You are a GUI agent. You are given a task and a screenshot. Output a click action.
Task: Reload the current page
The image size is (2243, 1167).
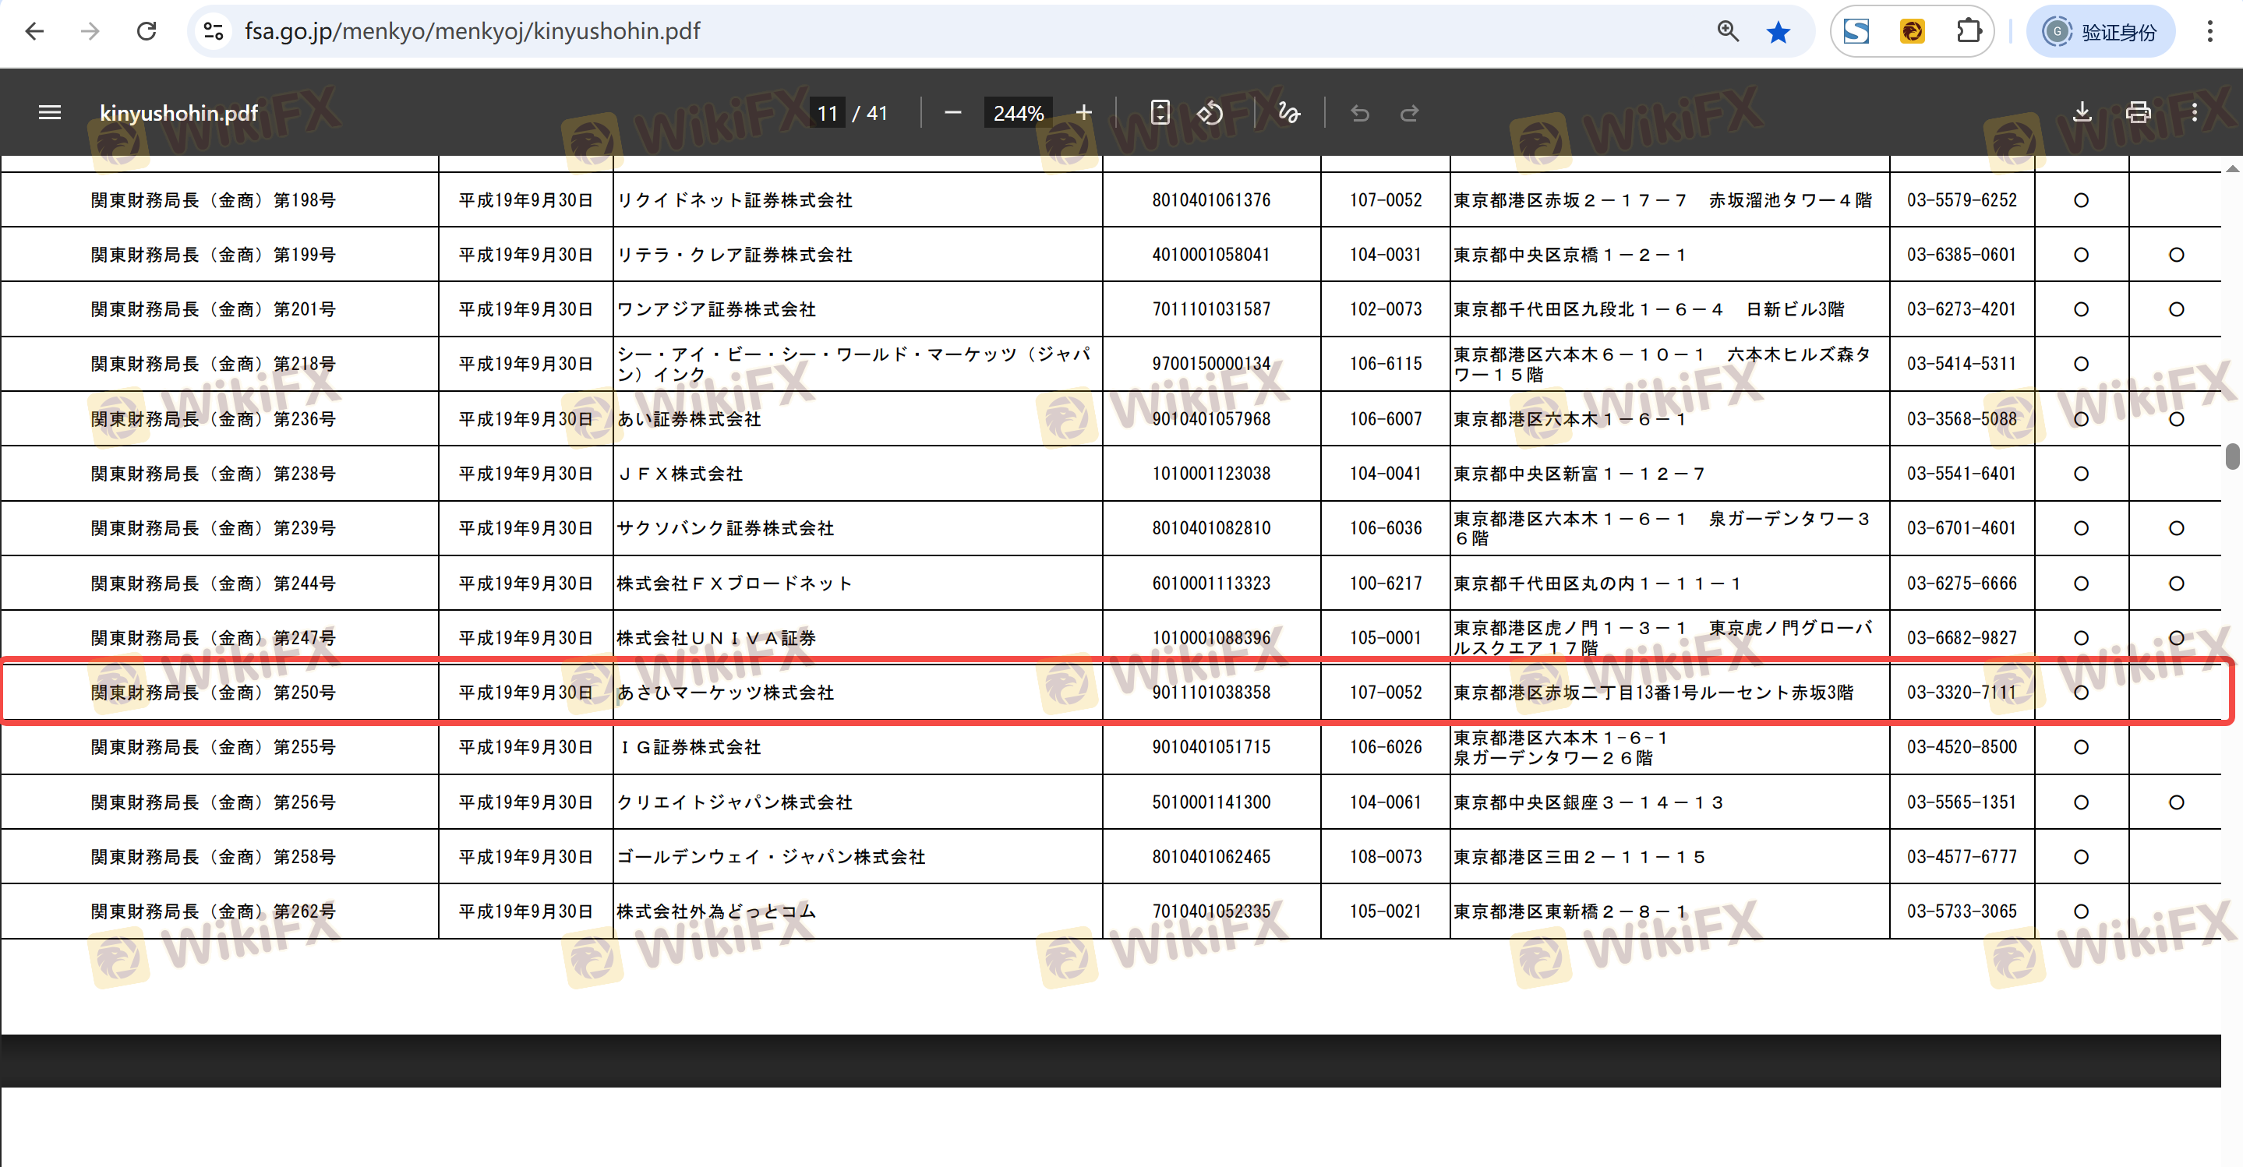147,32
